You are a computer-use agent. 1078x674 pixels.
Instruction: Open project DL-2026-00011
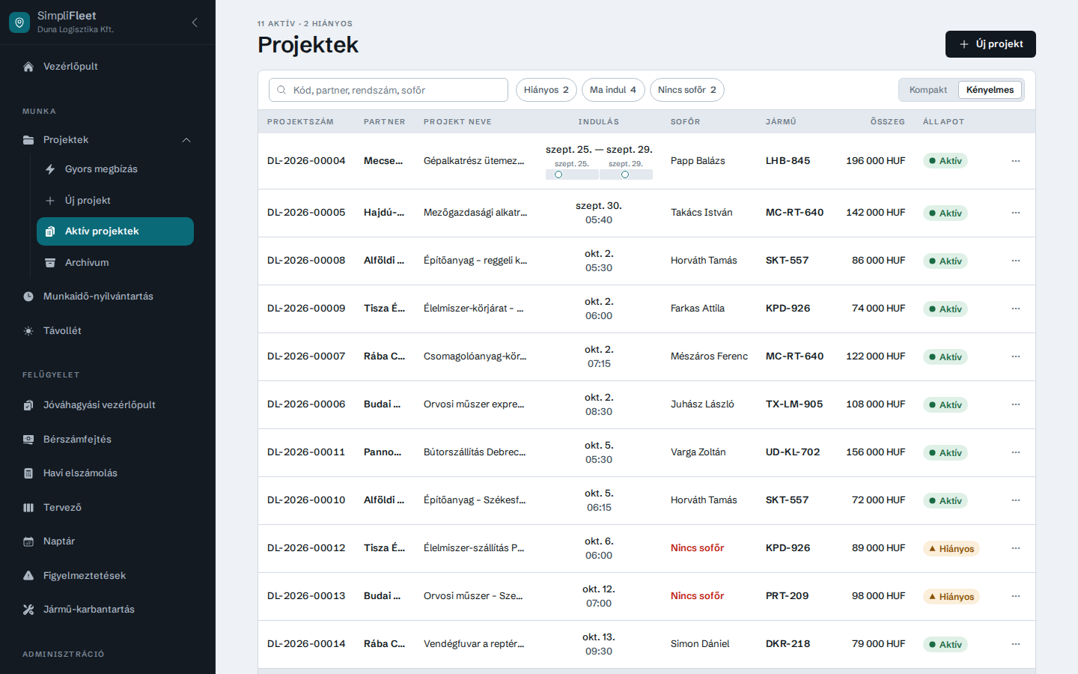click(306, 452)
